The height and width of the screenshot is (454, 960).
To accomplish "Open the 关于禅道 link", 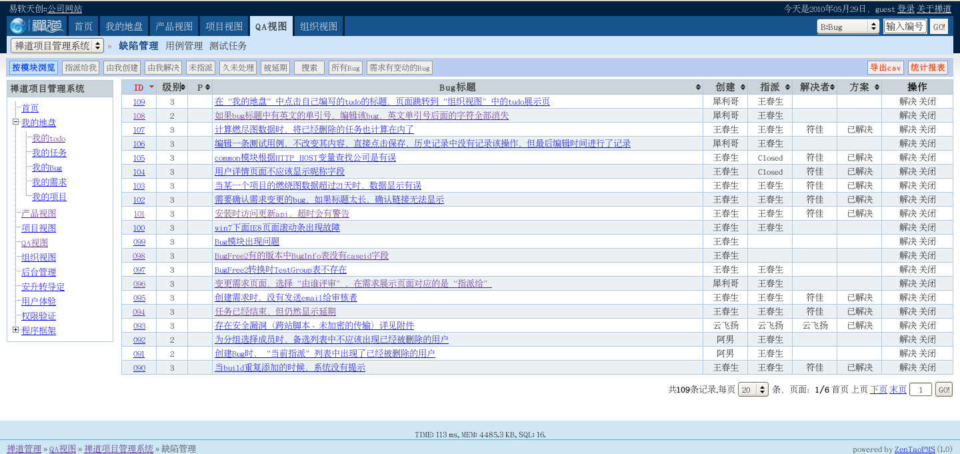I will pos(934,9).
